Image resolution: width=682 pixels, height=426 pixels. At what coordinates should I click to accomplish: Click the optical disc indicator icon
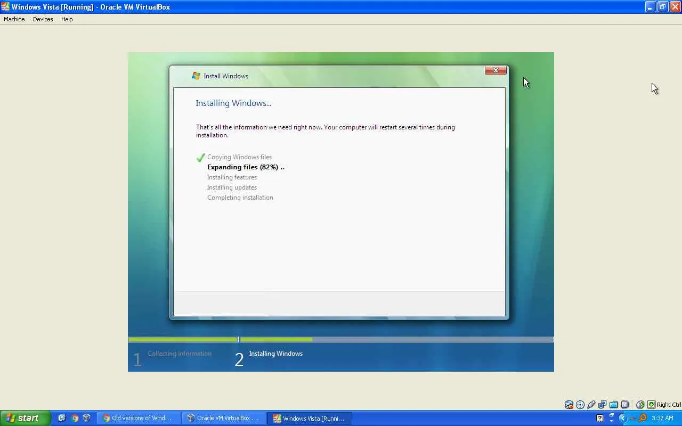[x=580, y=405]
